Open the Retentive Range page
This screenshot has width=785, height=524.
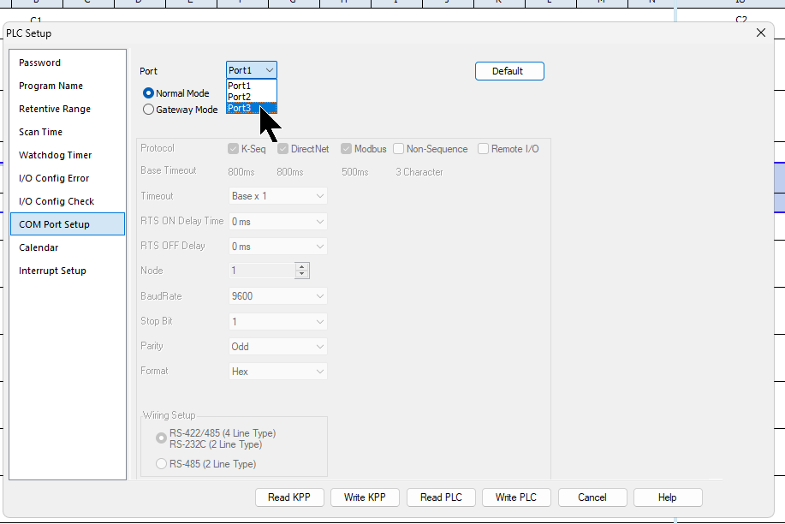point(68,109)
